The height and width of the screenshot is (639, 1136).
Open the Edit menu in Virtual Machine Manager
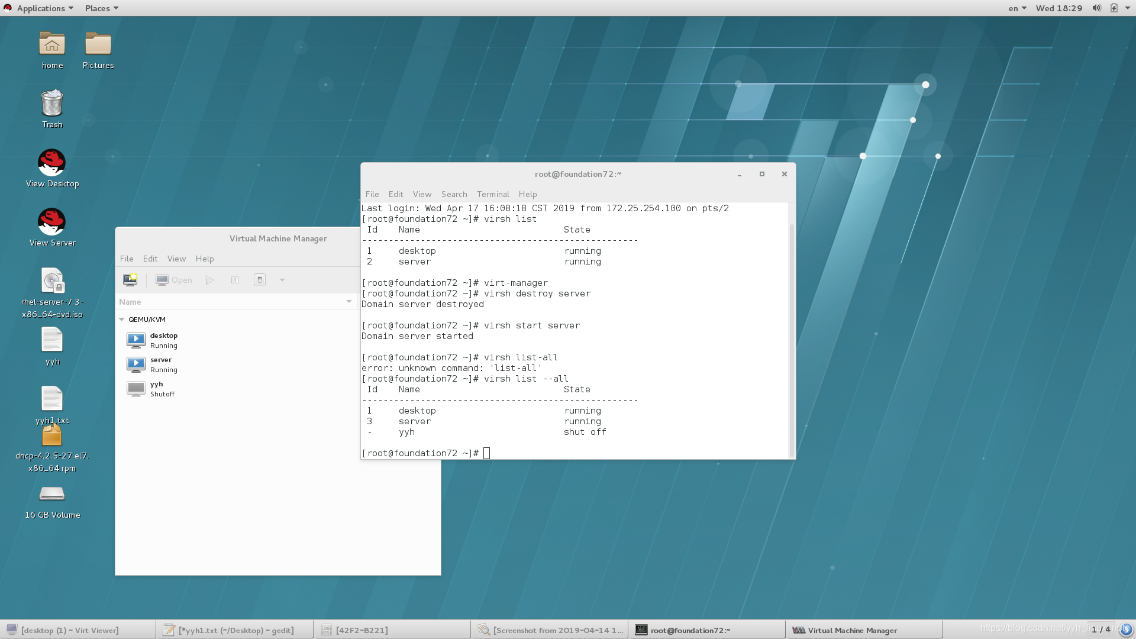pos(150,259)
